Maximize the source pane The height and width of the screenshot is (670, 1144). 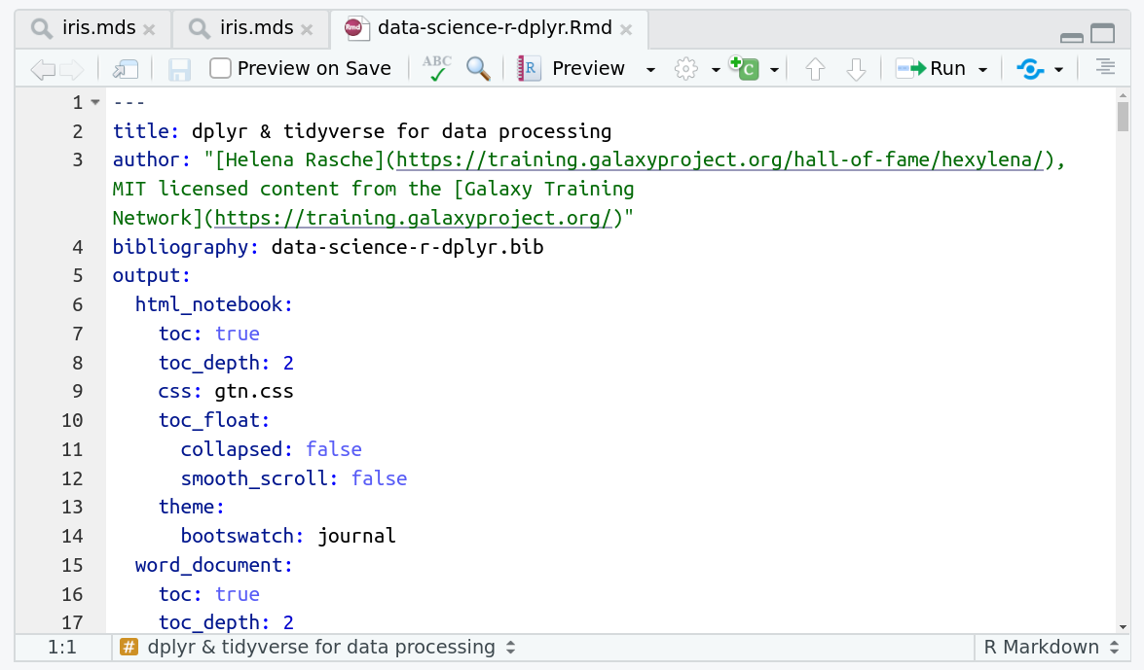[x=1103, y=33]
